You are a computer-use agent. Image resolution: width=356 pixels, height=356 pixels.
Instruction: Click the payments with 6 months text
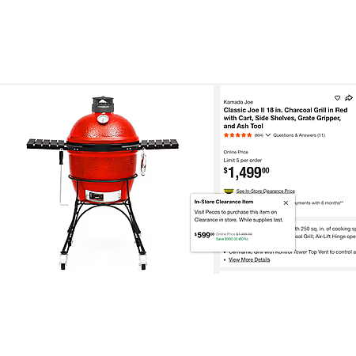(x=320, y=203)
